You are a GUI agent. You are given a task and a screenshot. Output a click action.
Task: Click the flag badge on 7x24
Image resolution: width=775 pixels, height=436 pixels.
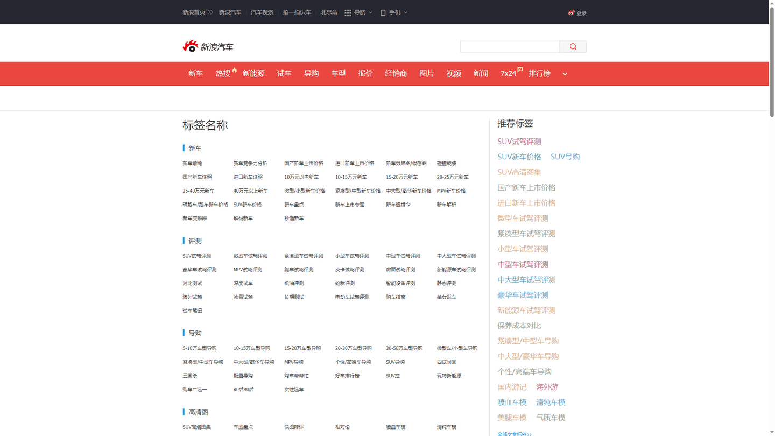click(x=520, y=69)
